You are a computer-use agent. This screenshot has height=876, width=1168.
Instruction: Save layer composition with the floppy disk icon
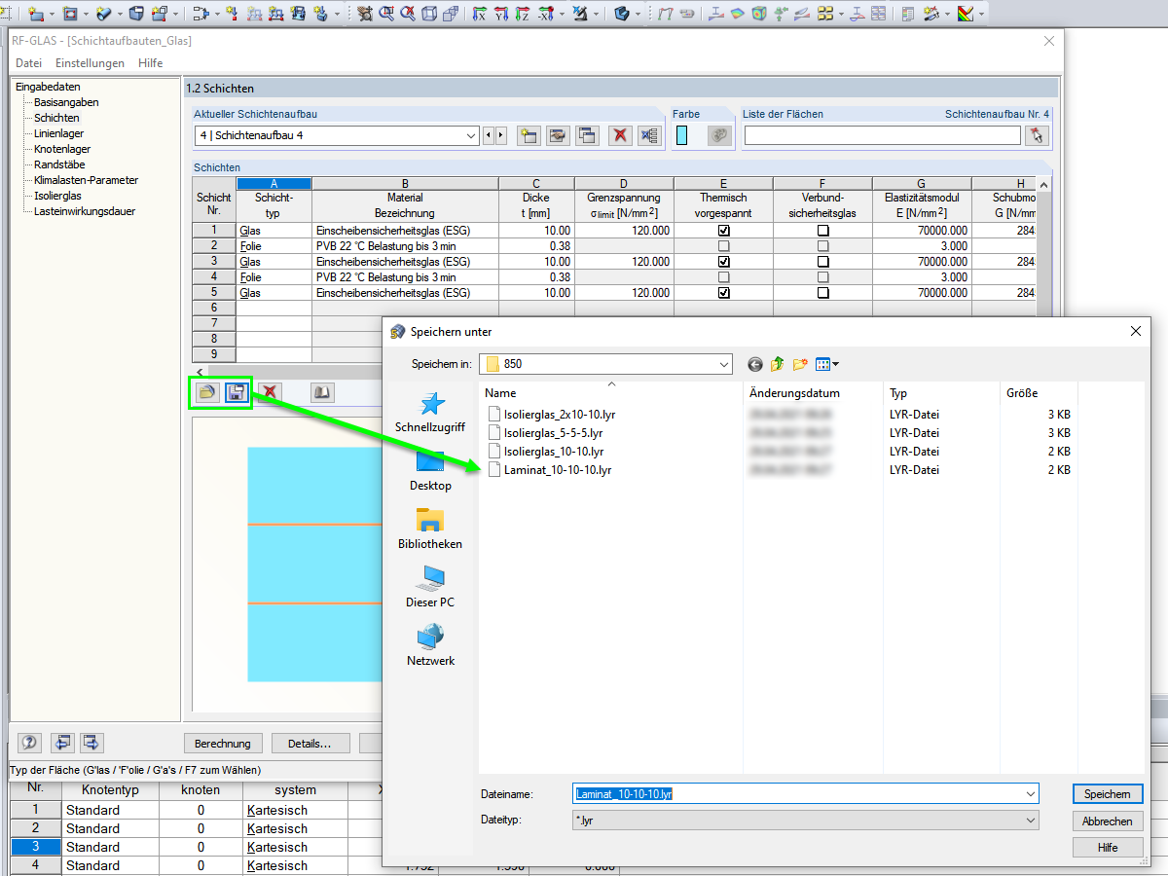pos(237,392)
